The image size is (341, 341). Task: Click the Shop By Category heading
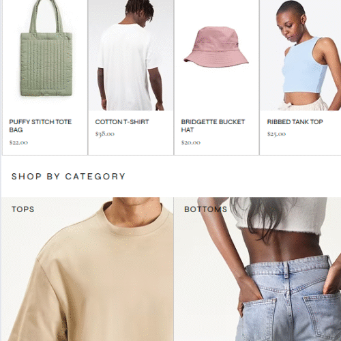pos(68,177)
